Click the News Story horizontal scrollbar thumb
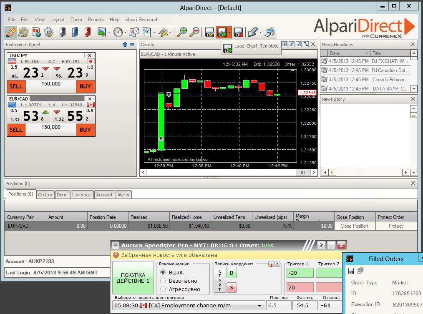Viewport: 423px width, 314px height. [332, 172]
